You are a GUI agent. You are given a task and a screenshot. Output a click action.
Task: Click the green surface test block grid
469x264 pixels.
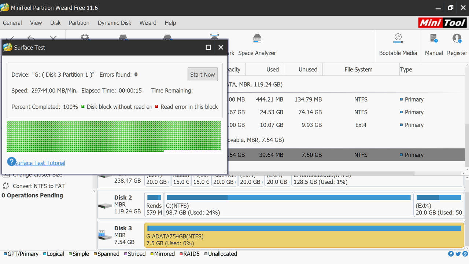pyautogui.click(x=114, y=136)
